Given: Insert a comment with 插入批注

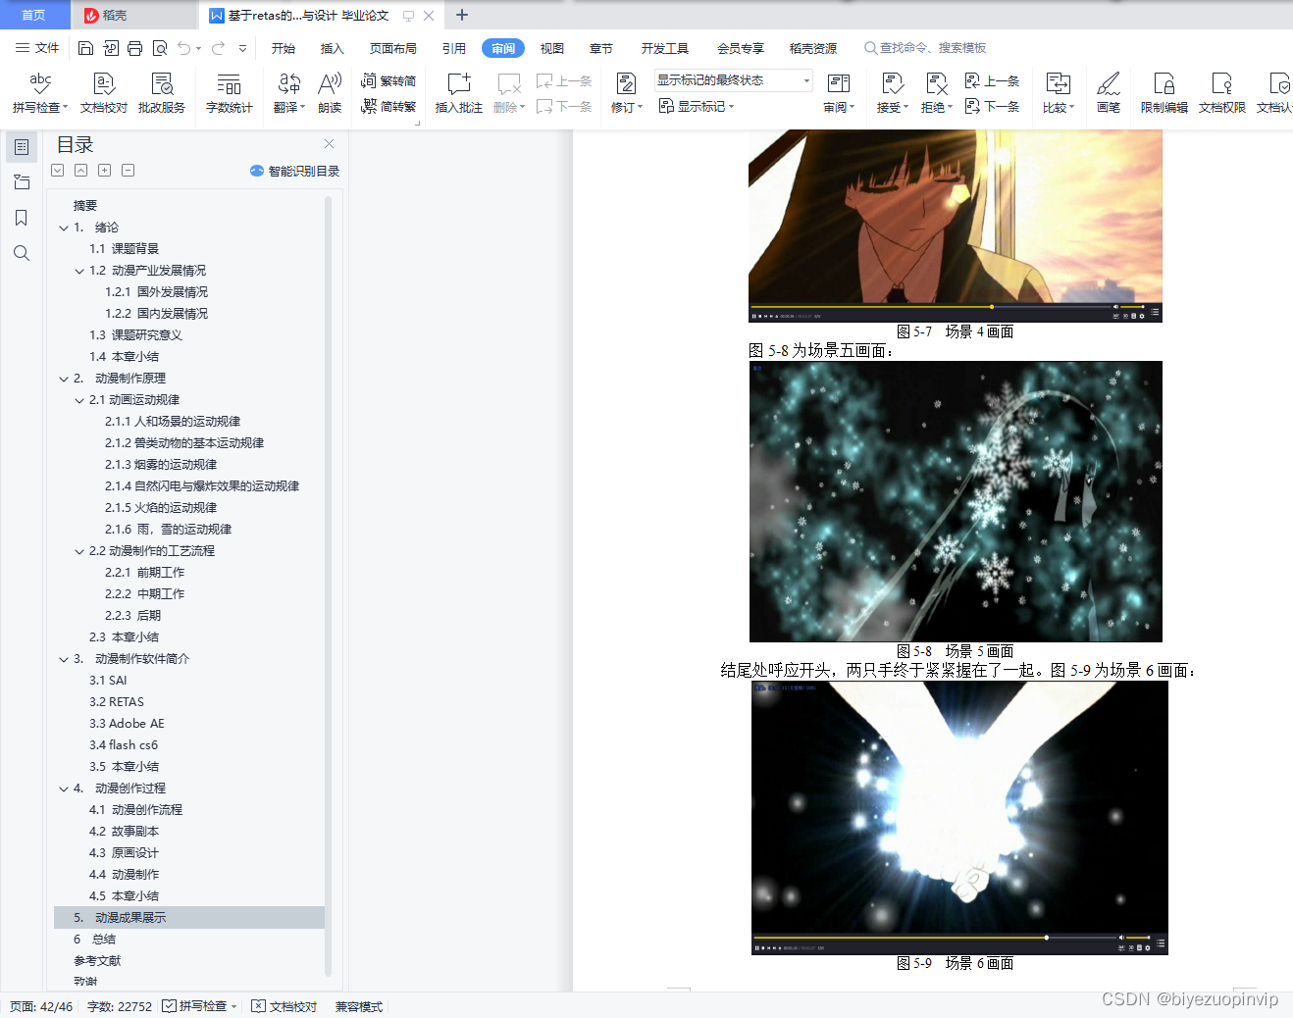Looking at the screenshot, I should pos(459,93).
